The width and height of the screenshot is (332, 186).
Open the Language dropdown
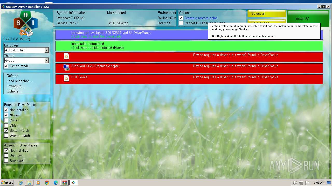click(x=26, y=50)
